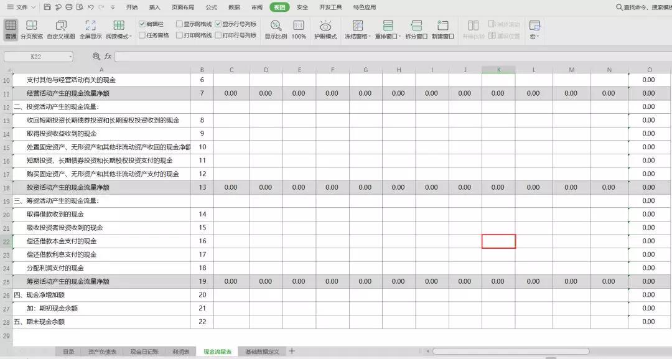Image resolution: width=672 pixels, height=359 pixels.
Task: Click the Save icon in quick access bar
Action: click(47, 7)
